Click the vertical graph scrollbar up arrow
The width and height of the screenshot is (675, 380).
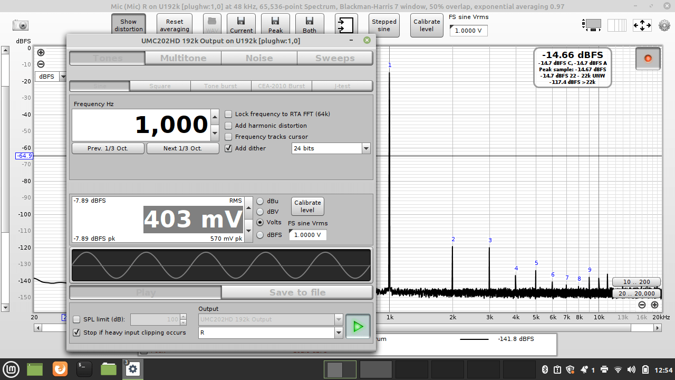click(5, 50)
